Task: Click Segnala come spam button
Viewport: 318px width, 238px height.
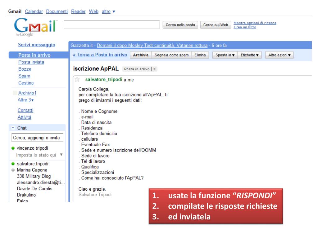Action: pos(171,55)
